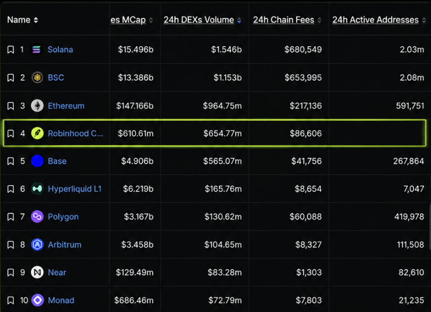This screenshot has height=312, width=431.
Task: Open the Polygon chain link
Action: [63, 217]
